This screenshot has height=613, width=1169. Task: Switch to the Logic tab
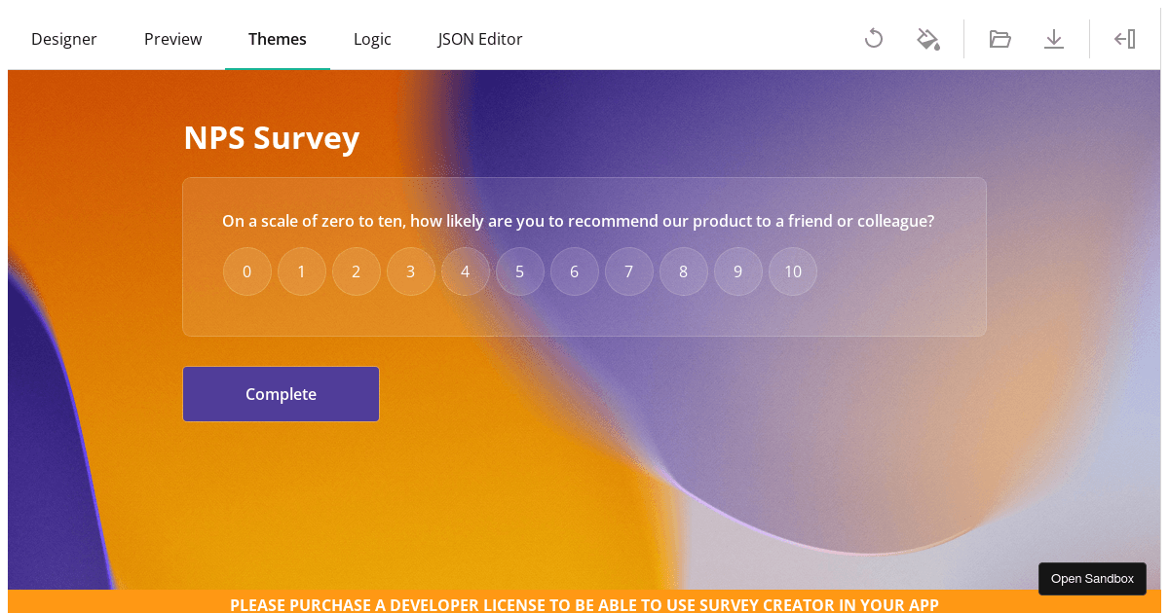(372, 39)
